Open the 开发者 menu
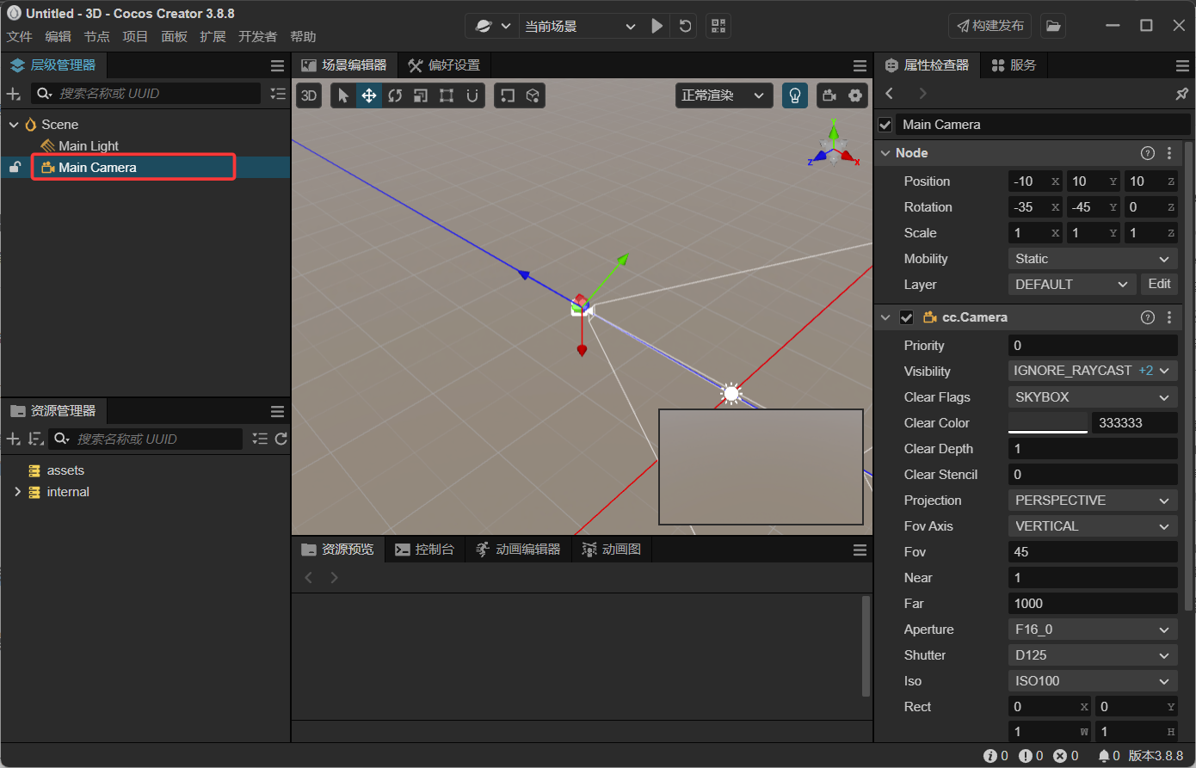Viewport: 1196px width, 768px height. (x=257, y=37)
